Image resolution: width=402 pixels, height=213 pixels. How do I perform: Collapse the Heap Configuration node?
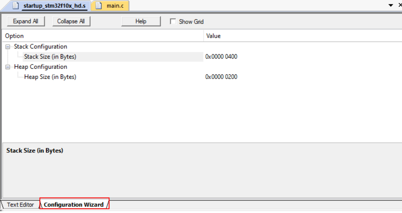coord(7,67)
